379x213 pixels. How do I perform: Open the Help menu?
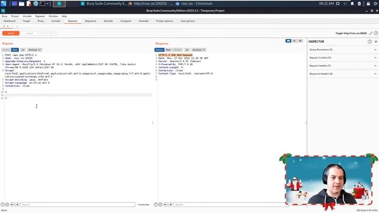64,16
